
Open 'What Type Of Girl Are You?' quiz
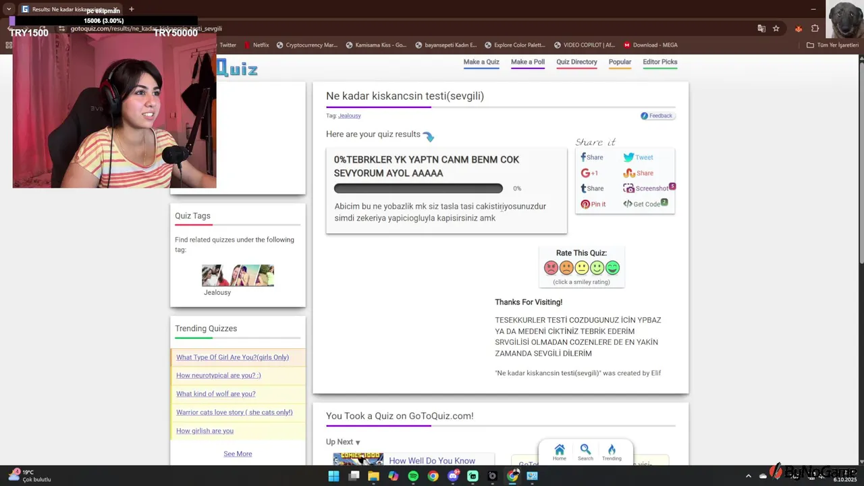click(x=232, y=357)
